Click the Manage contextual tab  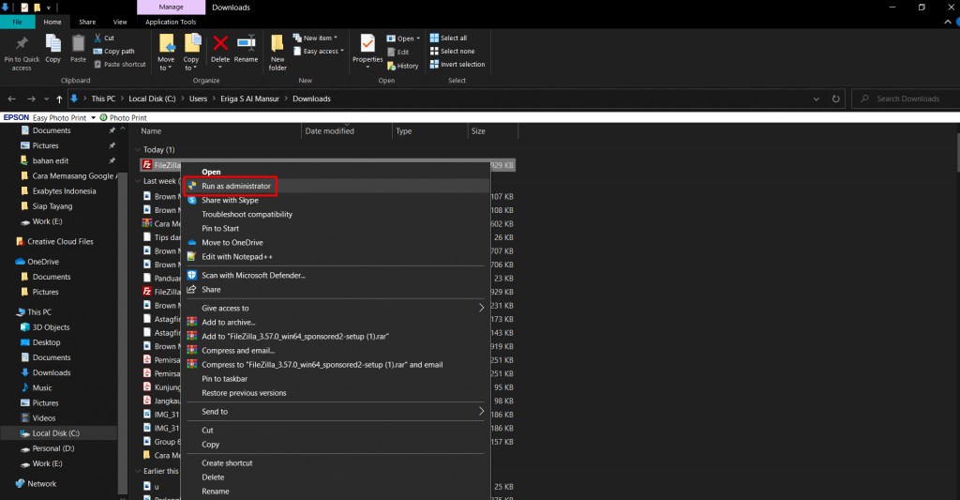(171, 8)
